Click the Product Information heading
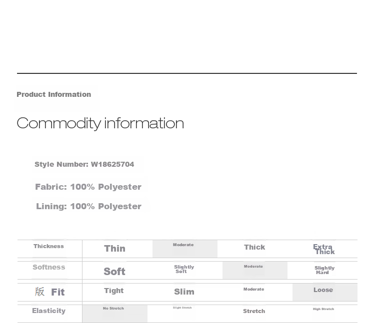 click(x=54, y=94)
